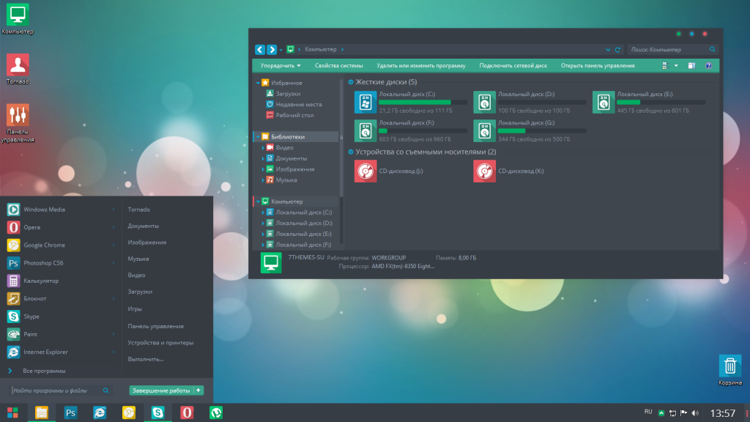Open the help icon in explorer toolbar
750x422 pixels.
(708, 65)
